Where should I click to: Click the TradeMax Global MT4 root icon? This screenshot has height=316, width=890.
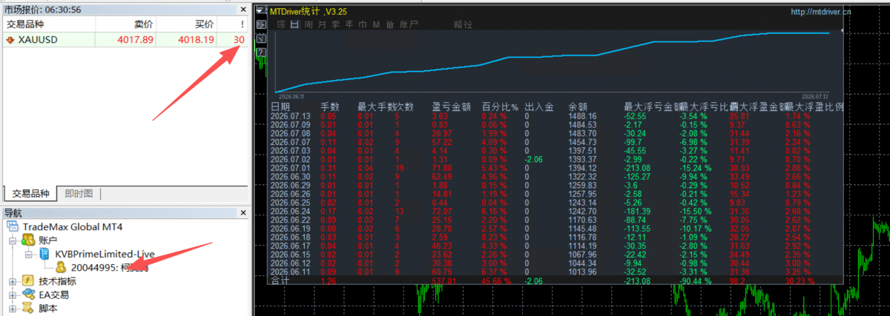[x=13, y=226]
